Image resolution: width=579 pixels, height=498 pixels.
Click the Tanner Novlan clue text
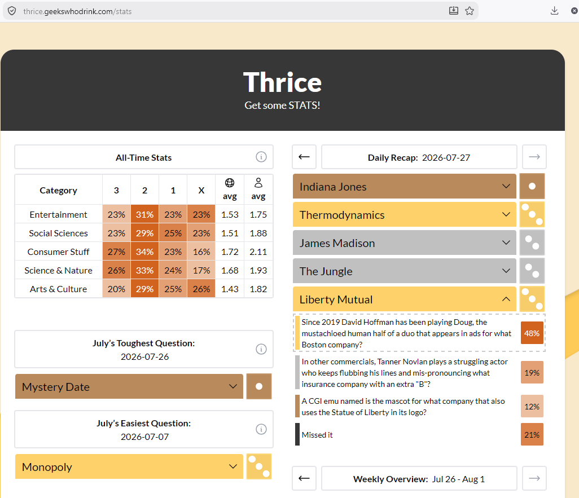[x=405, y=373]
